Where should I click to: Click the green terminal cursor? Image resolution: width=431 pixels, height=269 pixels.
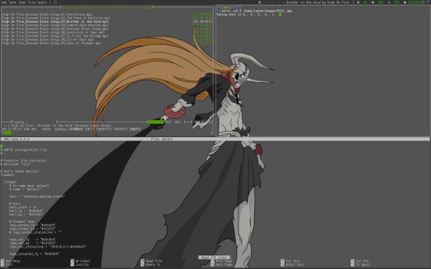tap(280, 15)
